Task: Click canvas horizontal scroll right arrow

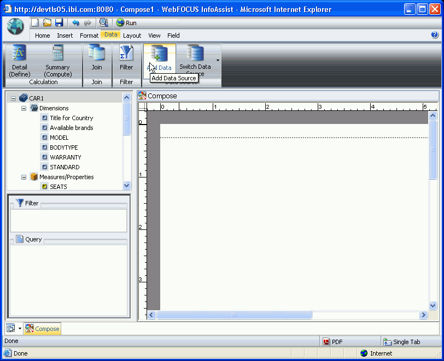Action: [423, 315]
